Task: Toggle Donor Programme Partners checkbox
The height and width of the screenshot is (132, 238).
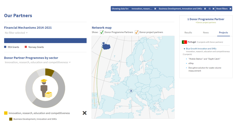Action: (x=102, y=32)
